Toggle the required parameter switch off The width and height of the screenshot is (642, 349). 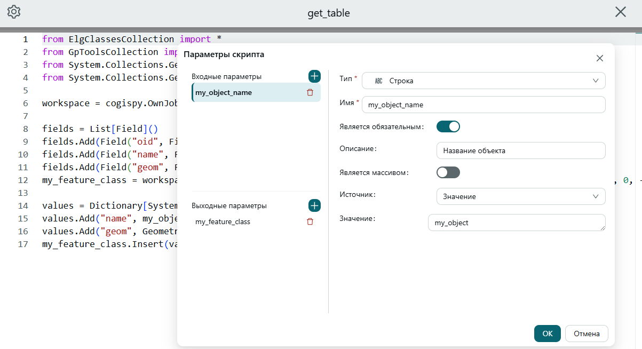coord(448,127)
